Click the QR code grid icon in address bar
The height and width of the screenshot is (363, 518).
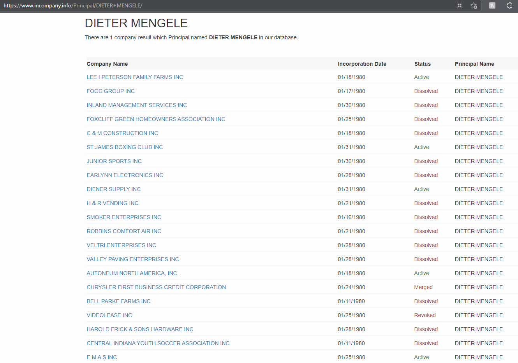(460, 5)
